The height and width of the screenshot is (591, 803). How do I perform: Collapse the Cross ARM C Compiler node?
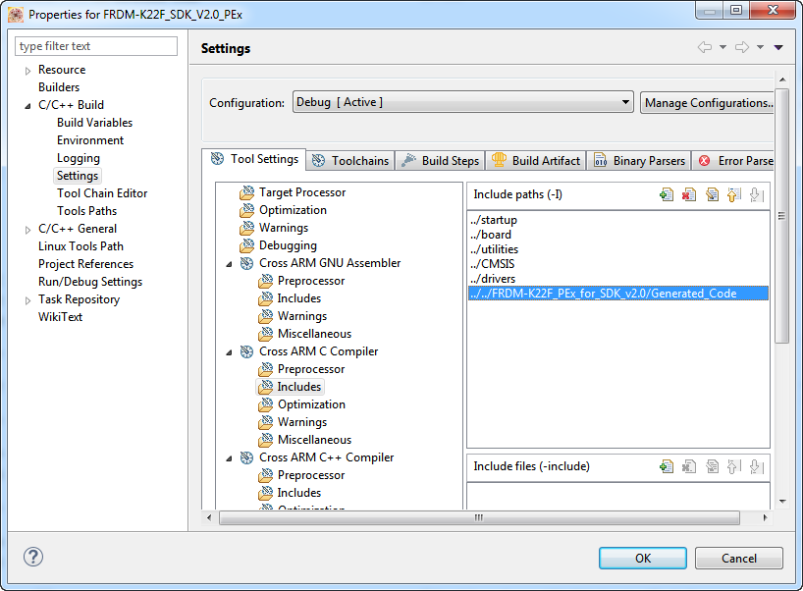click(229, 351)
